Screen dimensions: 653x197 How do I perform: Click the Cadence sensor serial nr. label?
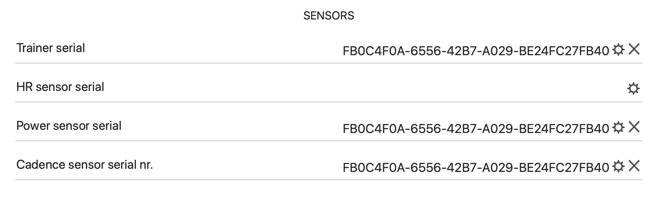[84, 165]
